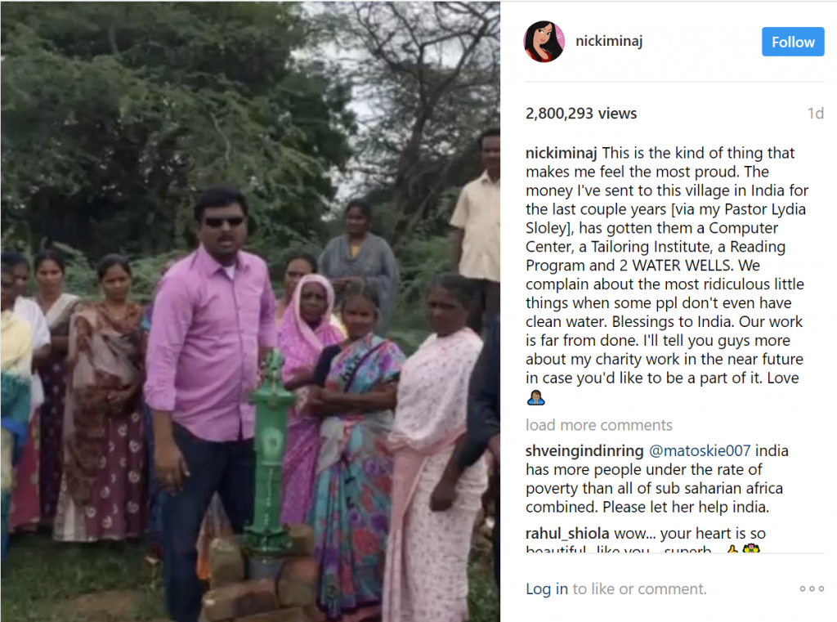
Task: Follow the nickiminaj account
Action: [793, 42]
